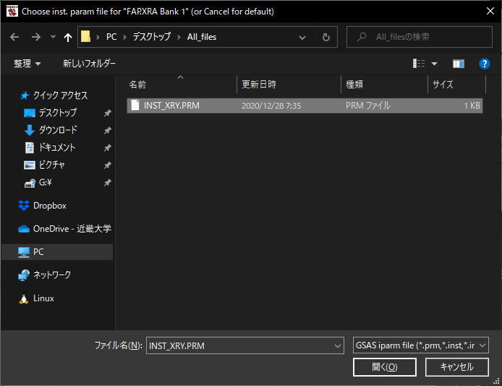The width and height of the screenshot is (502, 386).
Task: Click the All_filesの検索 search box
Action: (x=420, y=37)
